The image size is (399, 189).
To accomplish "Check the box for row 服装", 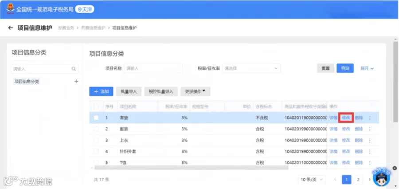I will pos(96,129).
